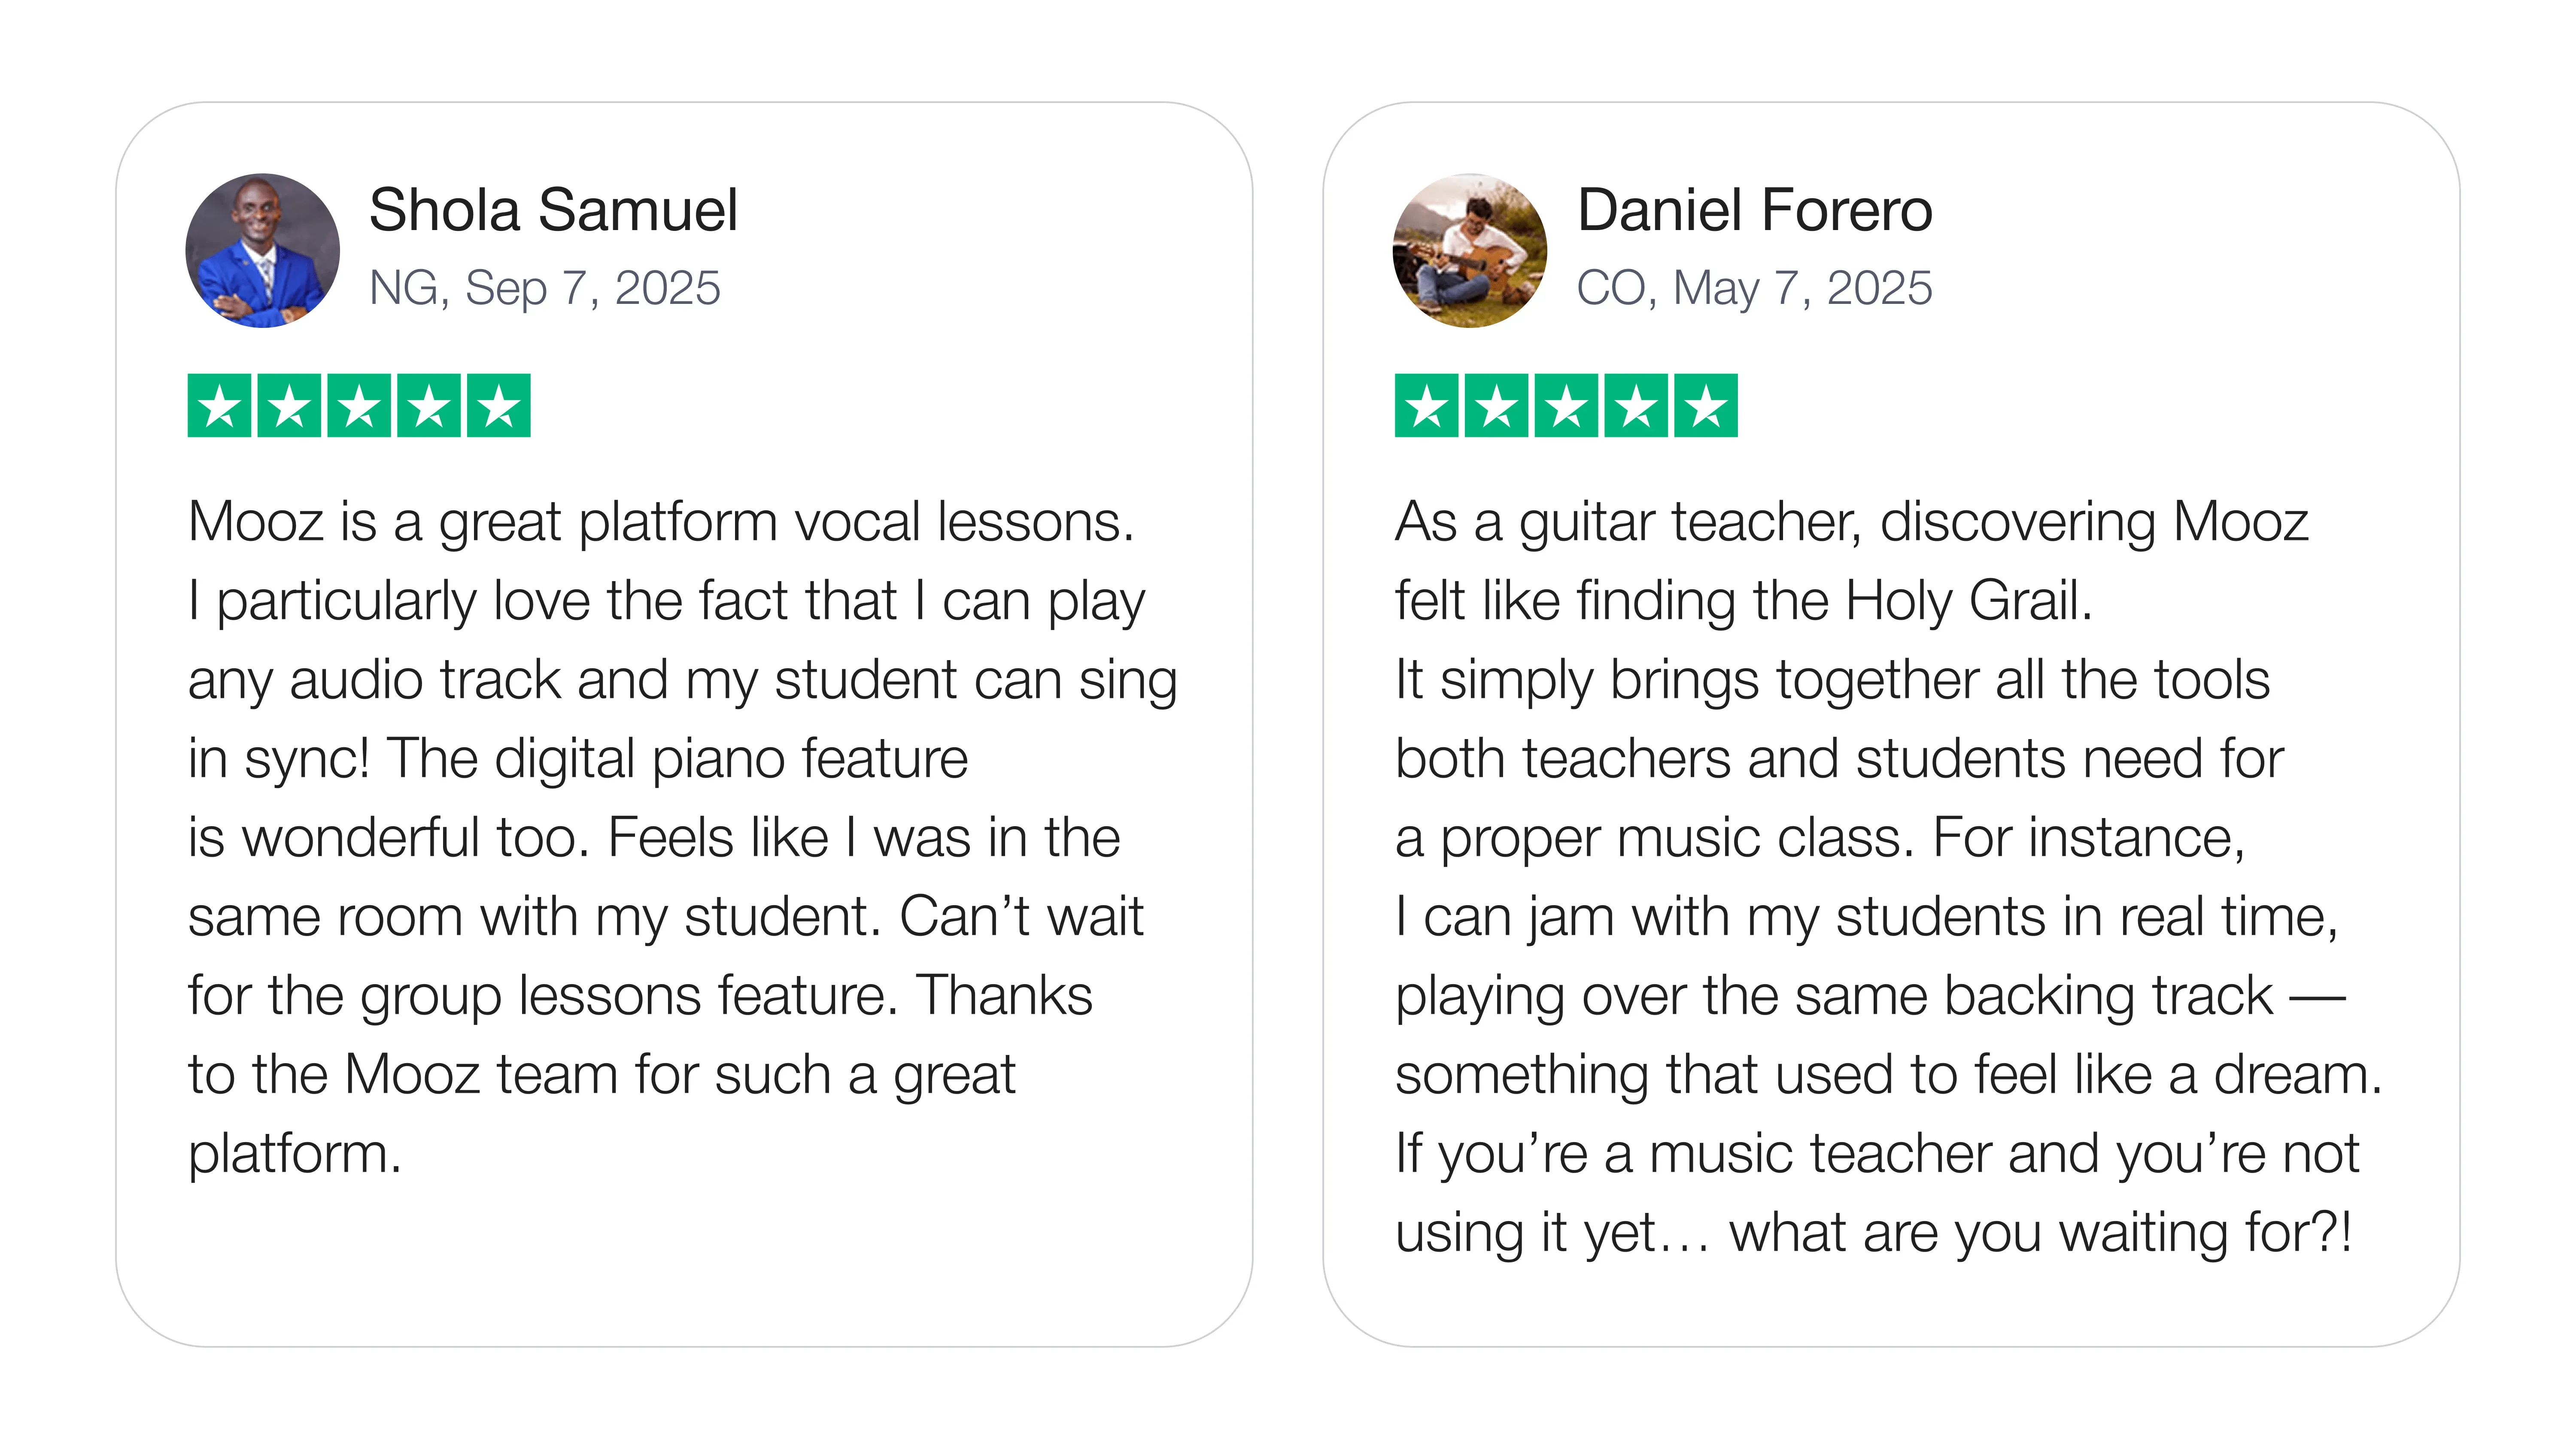Click the second star in Shola Samuel's rating
The width and height of the screenshot is (2576, 1449).
pyautogui.click(x=289, y=406)
